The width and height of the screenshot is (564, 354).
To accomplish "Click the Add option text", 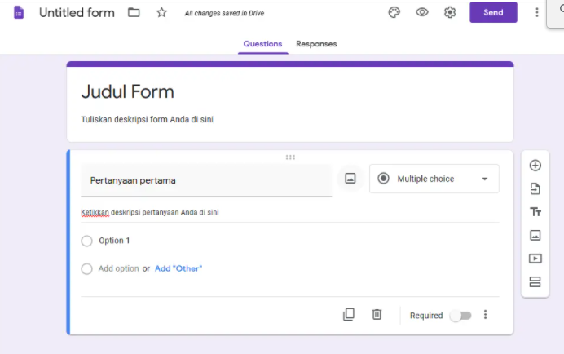I will point(119,268).
